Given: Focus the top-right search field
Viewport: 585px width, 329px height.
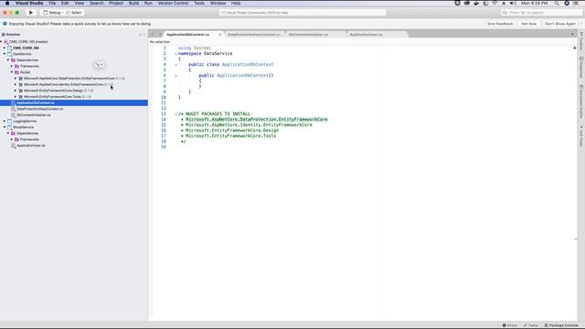Looking at the screenshot, I should 541,13.
